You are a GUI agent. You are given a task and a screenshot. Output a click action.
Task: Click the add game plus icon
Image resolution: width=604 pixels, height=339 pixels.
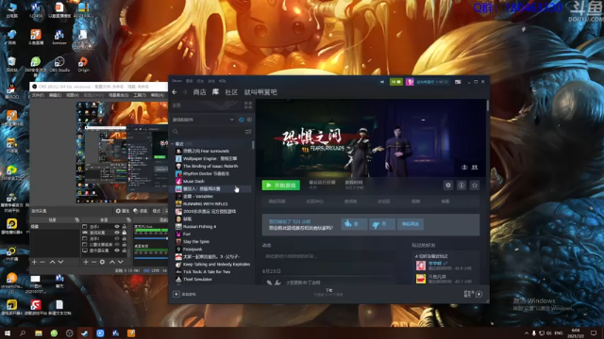[176, 294]
